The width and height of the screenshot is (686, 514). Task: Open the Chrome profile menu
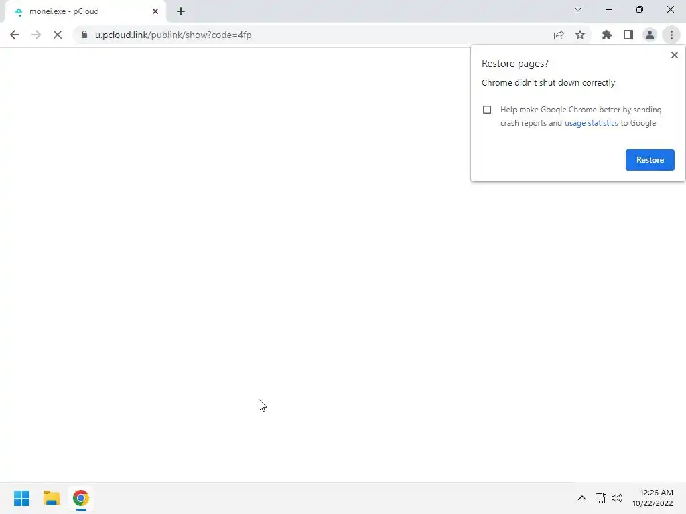coord(650,35)
